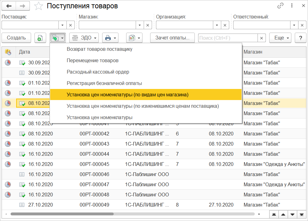Choose Перемещение товаров from the menu
Image resolution: width=308 pixels, height=221 pixels.
coord(93,61)
